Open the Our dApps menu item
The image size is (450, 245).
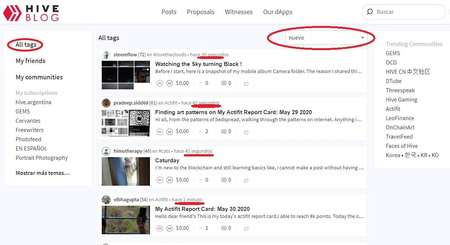pos(278,12)
